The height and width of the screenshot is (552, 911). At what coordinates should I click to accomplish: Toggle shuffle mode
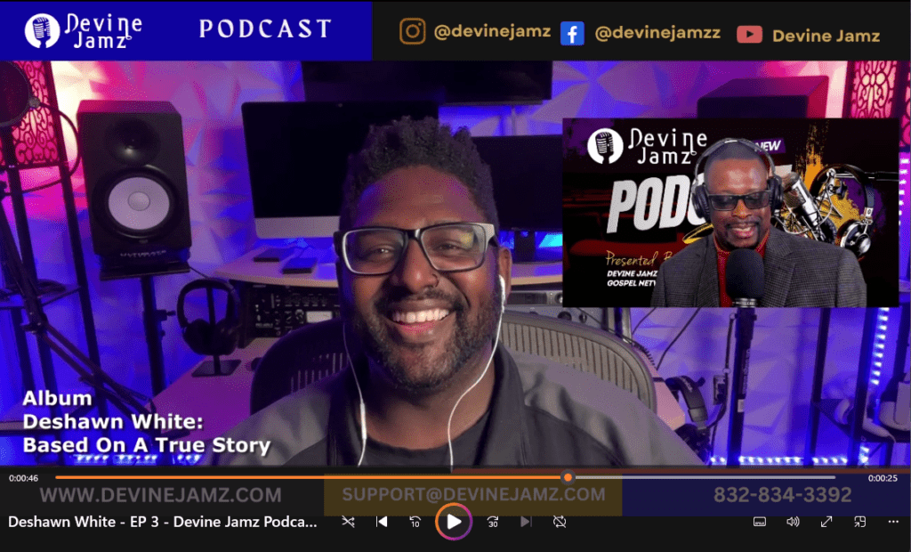tap(348, 522)
